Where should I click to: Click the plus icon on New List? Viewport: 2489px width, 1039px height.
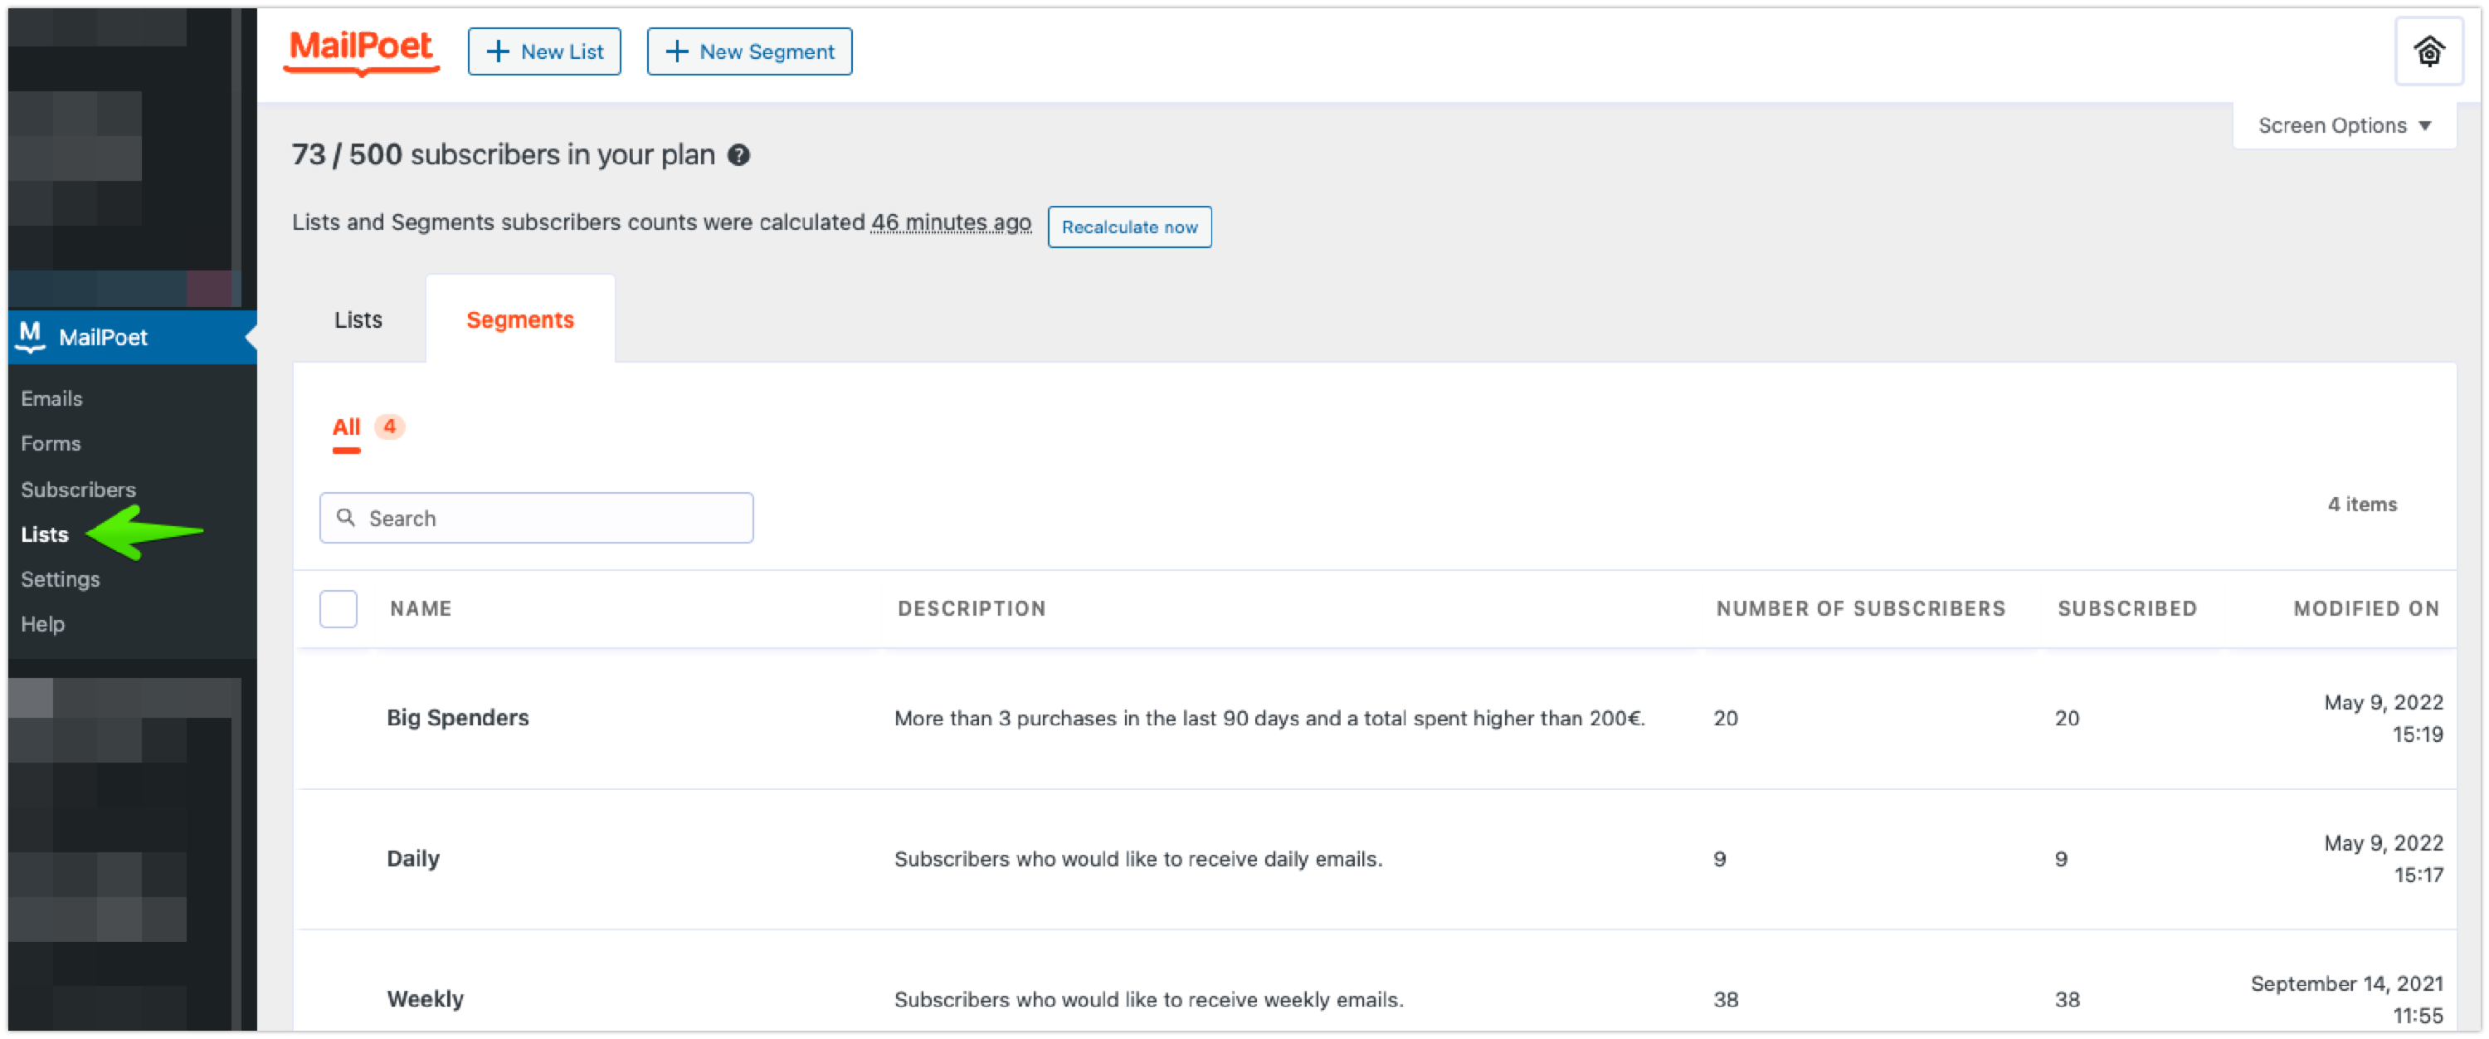(x=498, y=51)
